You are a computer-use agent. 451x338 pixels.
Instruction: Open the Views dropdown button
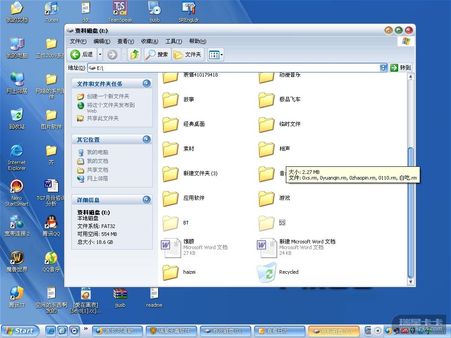point(216,55)
